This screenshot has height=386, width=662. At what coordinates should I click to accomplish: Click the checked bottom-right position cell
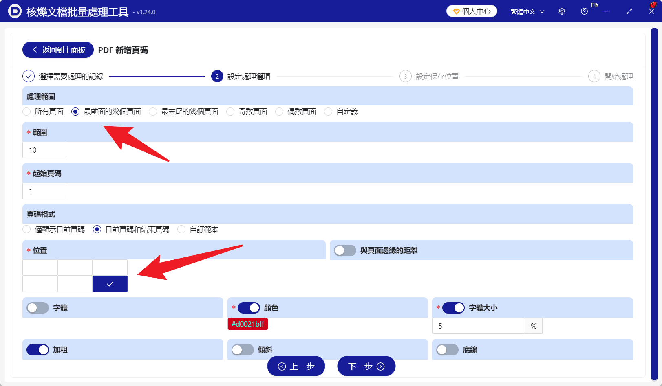[x=110, y=284]
